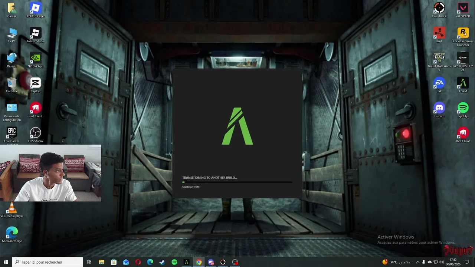Viewport: 475px width, 267px height.
Task: Launch EA SPORTS FC 26 shortcut
Action: pos(463,62)
